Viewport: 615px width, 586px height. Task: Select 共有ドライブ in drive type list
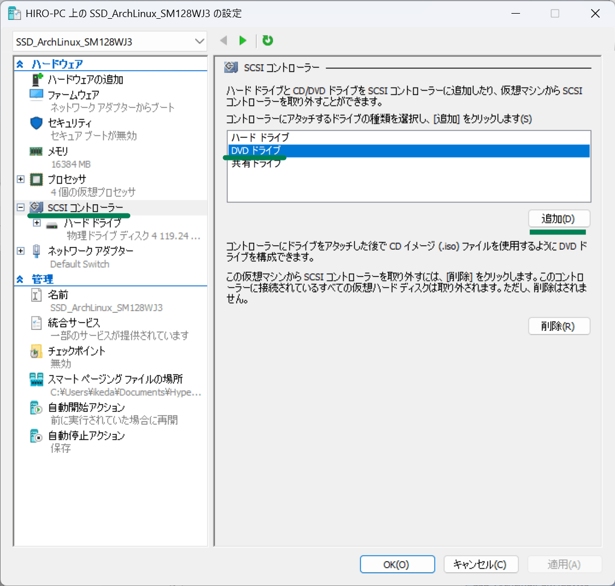pos(256,164)
